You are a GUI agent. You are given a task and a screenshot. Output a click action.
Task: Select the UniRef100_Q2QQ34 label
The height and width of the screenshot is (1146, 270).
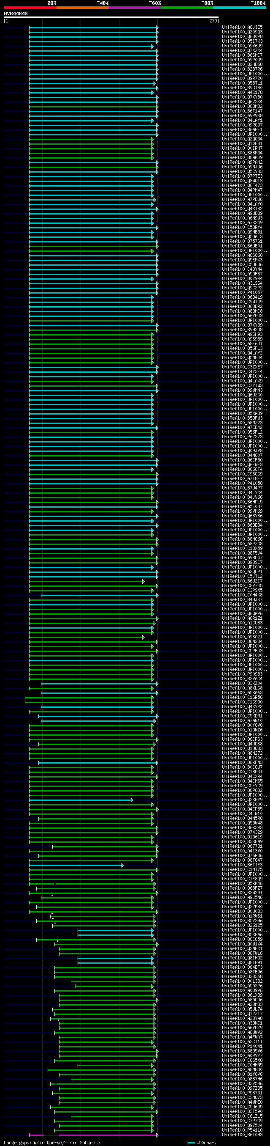tap(242, 139)
